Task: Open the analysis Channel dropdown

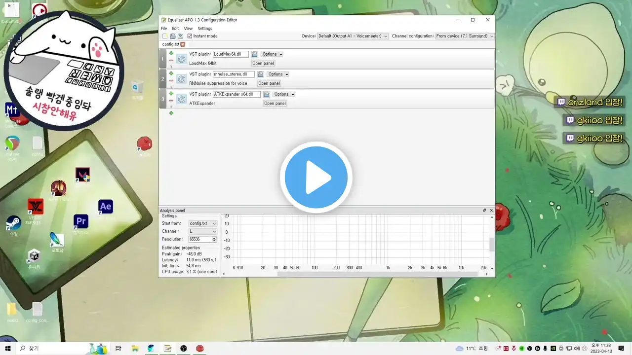Action: [x=203, y=231]
